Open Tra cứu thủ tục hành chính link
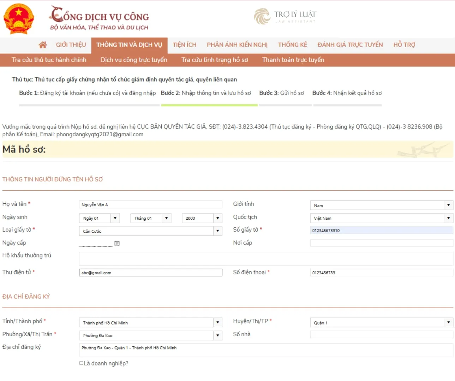Image resolution: width=455 pixels, height=381 pixels. [49, 60]
